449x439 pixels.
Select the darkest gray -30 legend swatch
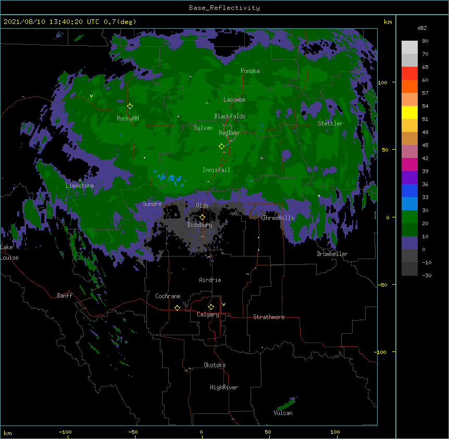point(409,269)
